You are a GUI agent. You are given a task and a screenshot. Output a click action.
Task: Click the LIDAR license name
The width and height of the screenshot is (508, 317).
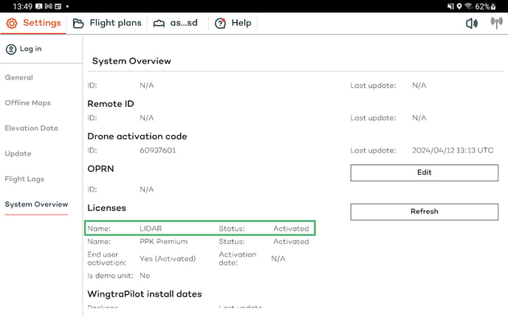point(151,229)
